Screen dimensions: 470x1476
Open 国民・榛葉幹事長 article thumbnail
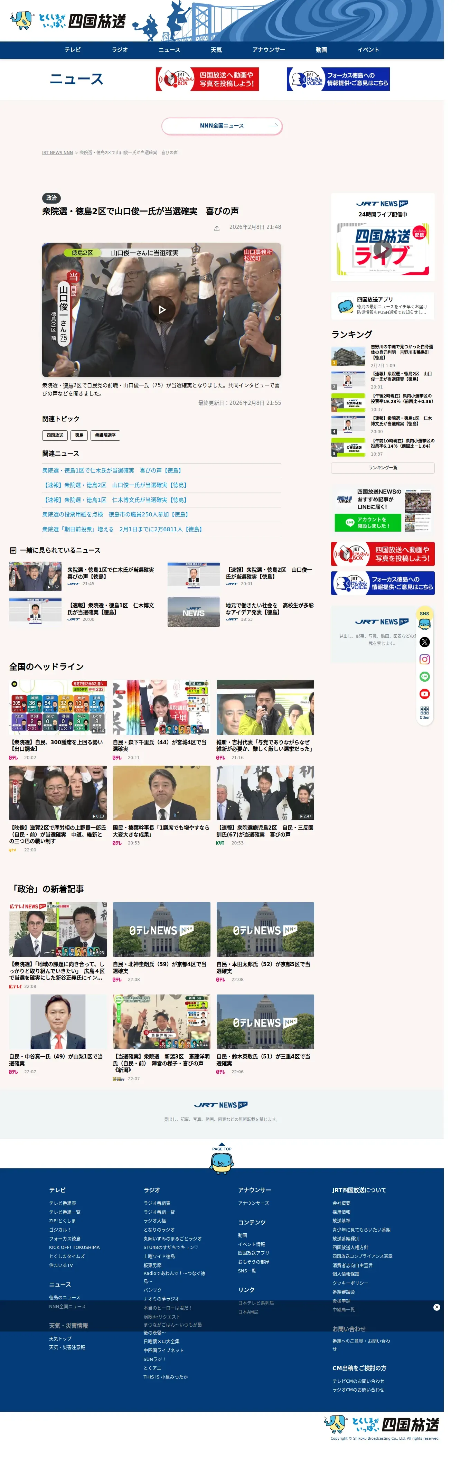point(162,793)
